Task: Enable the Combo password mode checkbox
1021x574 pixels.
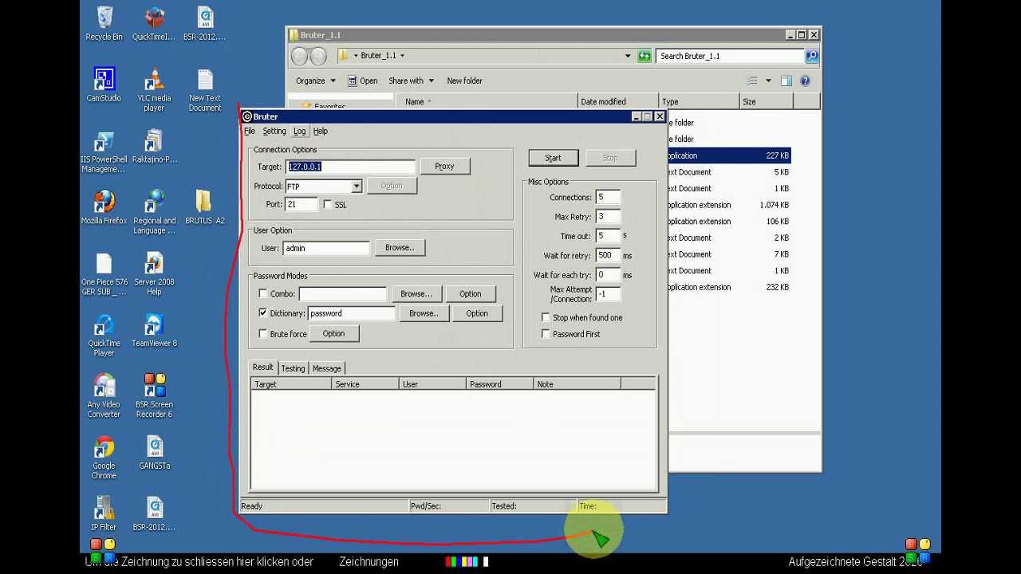Action: tap(263, 294)
